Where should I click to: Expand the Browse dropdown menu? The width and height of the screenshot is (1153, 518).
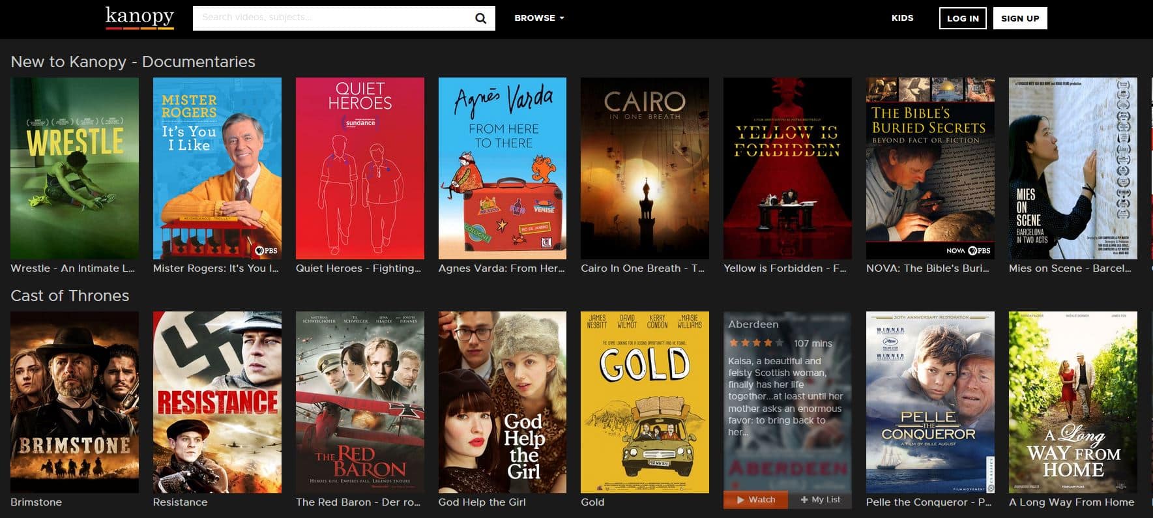[x=539, y=18]
